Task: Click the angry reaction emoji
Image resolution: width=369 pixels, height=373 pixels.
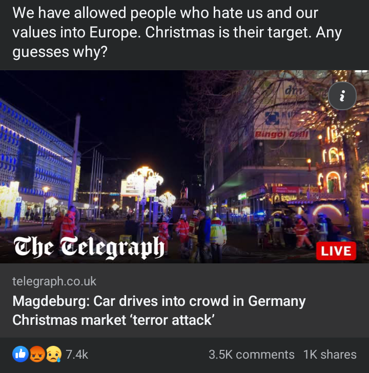Action: pyautogui.click(x=37, y=354)
